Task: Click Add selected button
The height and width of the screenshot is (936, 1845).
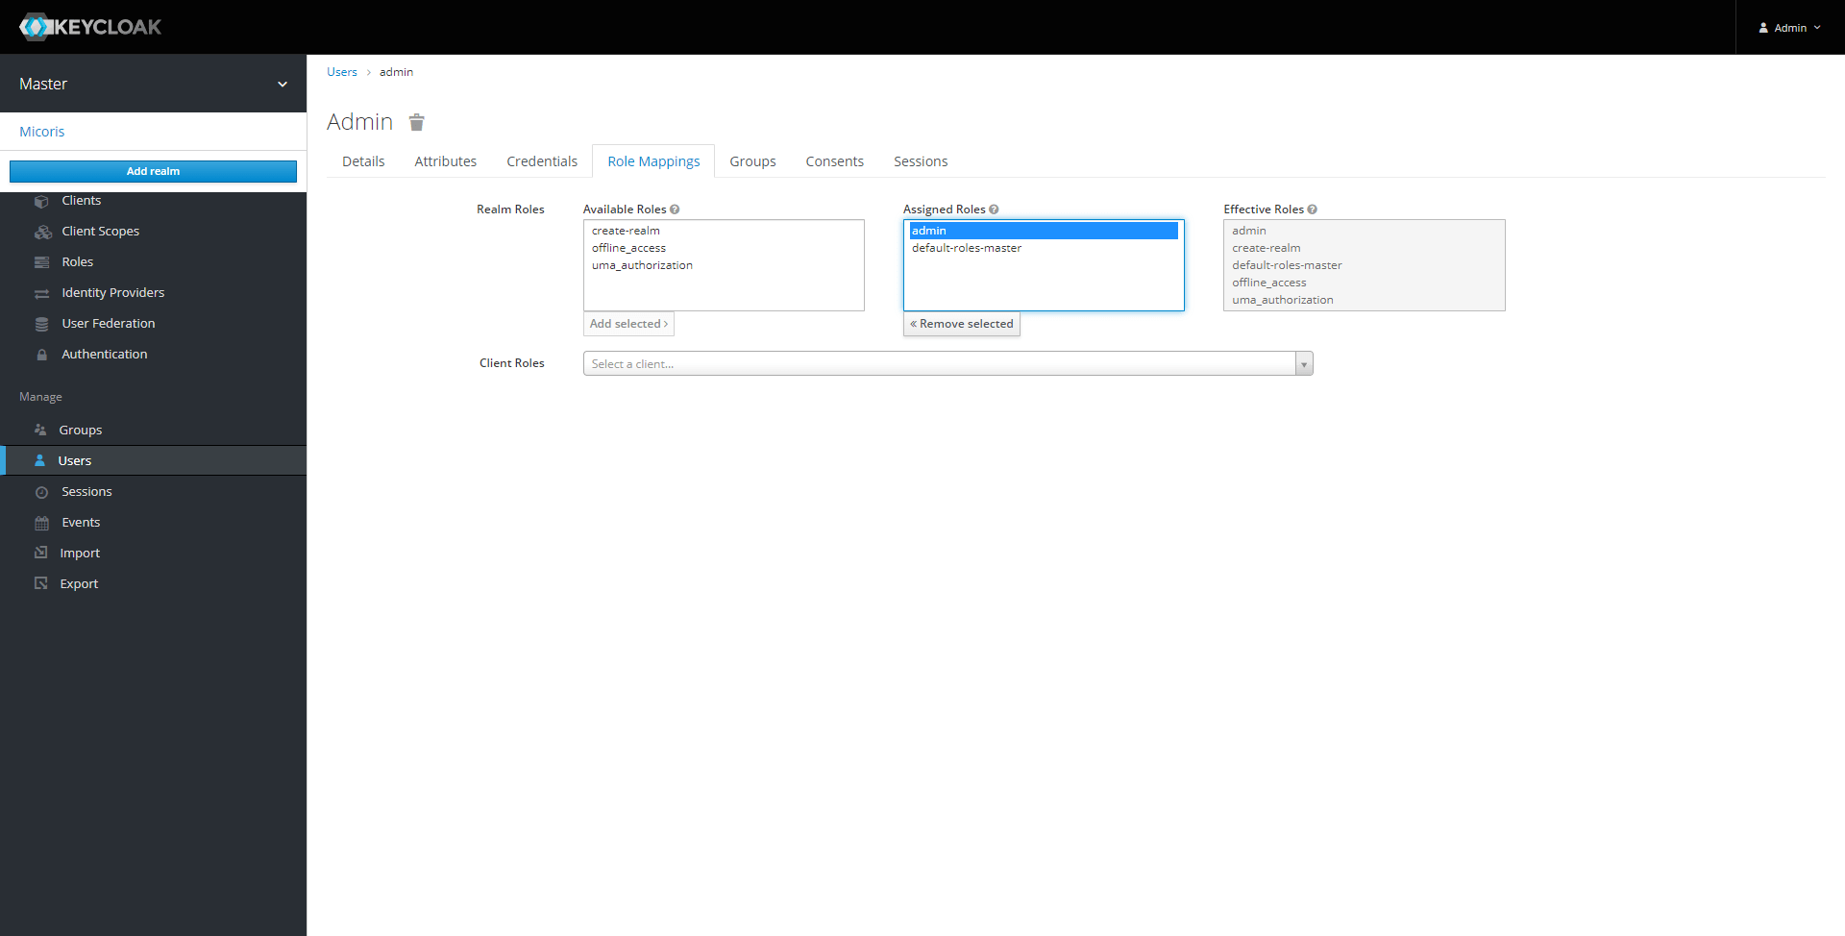Action: pos(628,324)
